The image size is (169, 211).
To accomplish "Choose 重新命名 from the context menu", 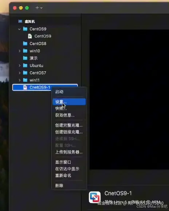I will tap(69, 176).
